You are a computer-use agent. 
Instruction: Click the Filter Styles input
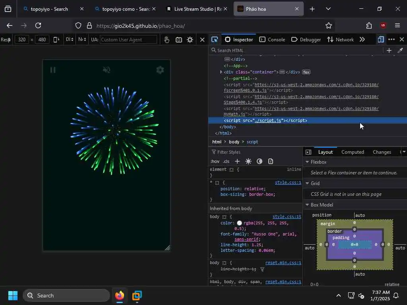(x=256, y=152)
